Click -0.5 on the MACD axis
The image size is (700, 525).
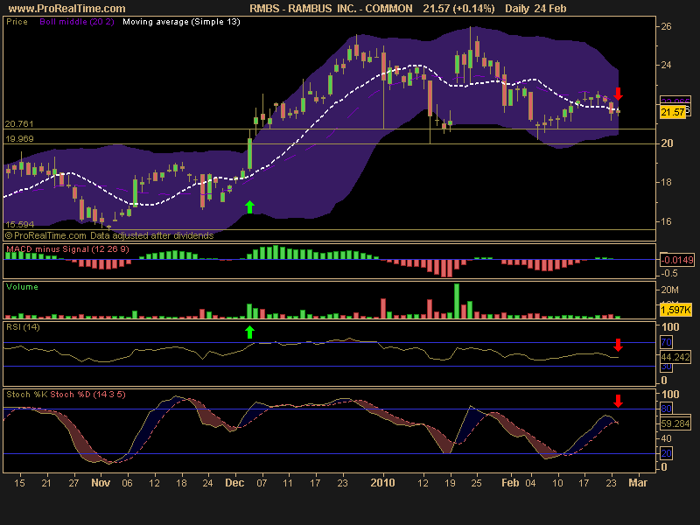669,273
